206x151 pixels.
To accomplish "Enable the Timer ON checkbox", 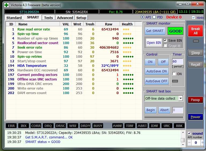I will pyautogui.click(x=174, y=74).
